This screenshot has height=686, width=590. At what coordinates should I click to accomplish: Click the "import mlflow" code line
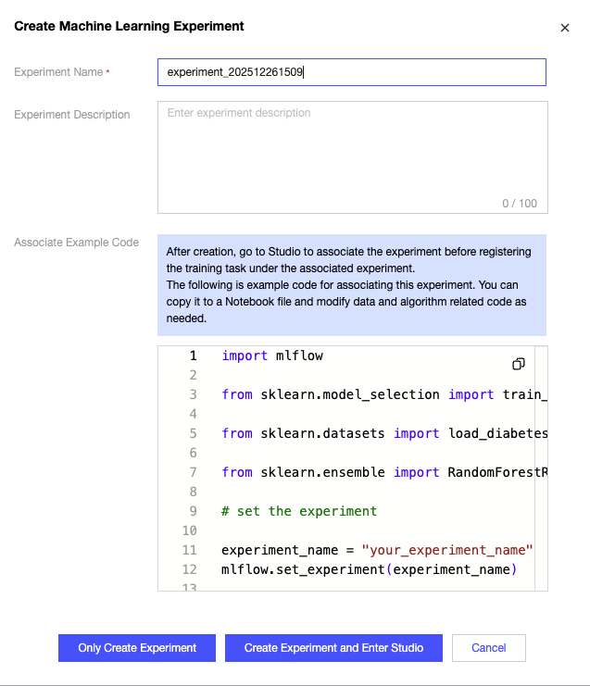point(272,355)
